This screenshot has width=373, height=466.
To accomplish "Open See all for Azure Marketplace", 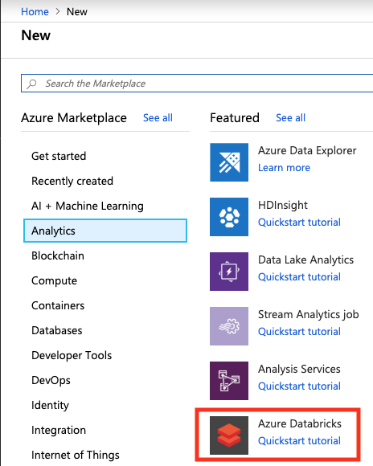I will click(158, 118).
